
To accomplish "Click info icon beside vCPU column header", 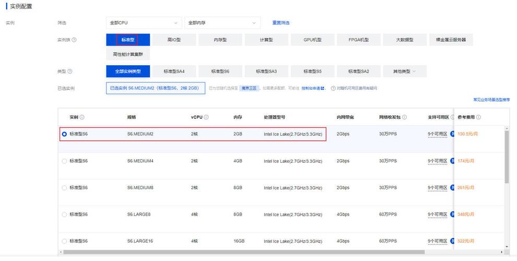I will pyautogui.click(x=206, y=117).
